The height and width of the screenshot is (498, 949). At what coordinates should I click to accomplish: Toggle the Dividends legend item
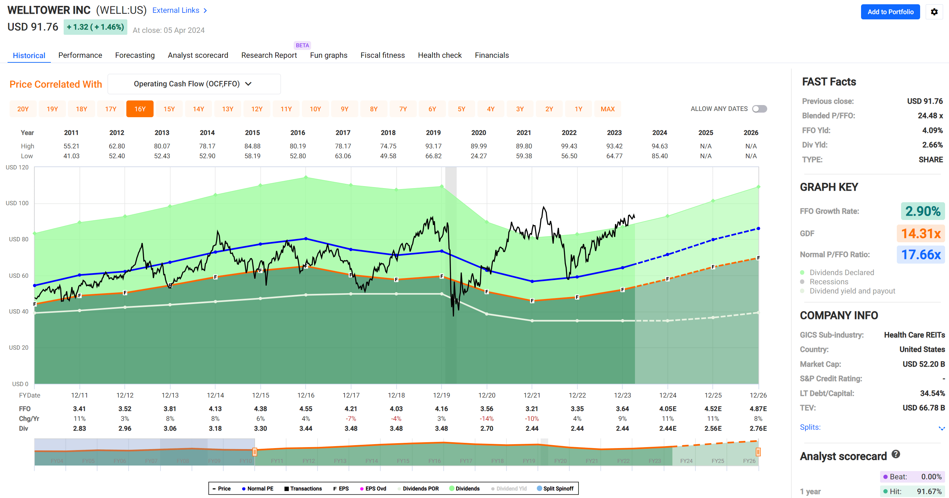point(452,488)
